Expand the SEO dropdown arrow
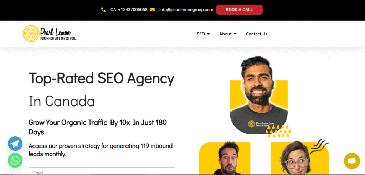Viewport: 365px width, 175px height. tap(208, 34)
